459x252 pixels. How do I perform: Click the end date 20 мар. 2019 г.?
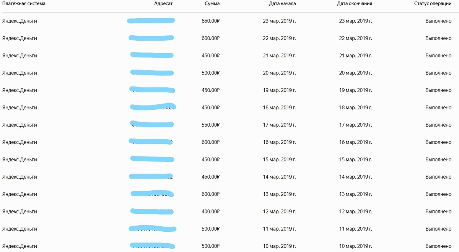click(356, 73)
